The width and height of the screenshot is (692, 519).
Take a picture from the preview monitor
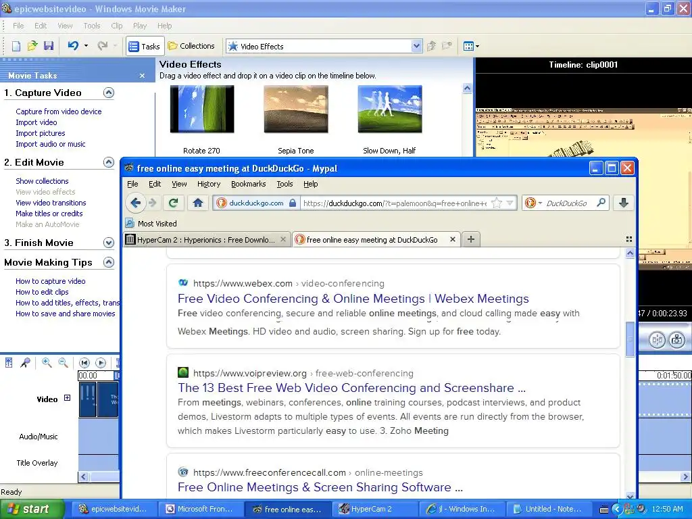pyautogui.click(x=676, y=340)
